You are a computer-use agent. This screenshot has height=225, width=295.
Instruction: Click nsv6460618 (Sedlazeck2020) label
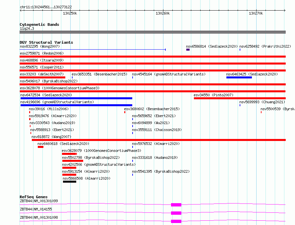[x=63, y=144]
